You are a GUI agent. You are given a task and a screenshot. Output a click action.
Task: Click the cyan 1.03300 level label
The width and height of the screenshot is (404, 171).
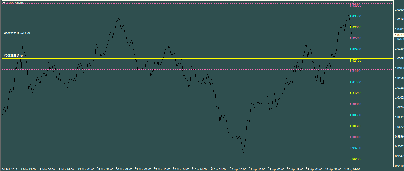(x=355, y=17)
